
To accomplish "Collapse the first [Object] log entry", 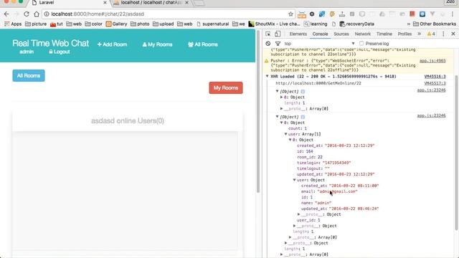I will tap(277, 91).
